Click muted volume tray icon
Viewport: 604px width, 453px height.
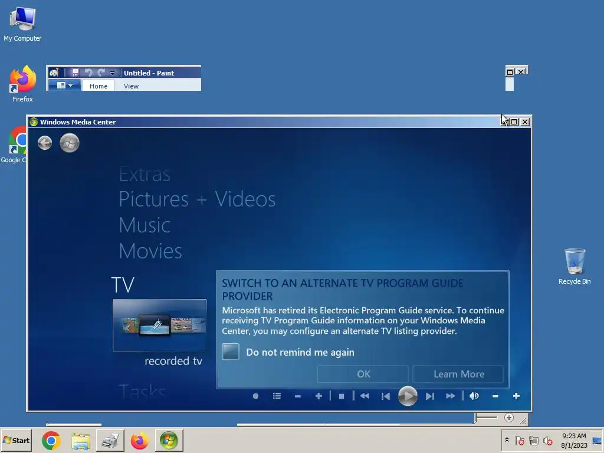pyautogui.click(x=547, y=441)
